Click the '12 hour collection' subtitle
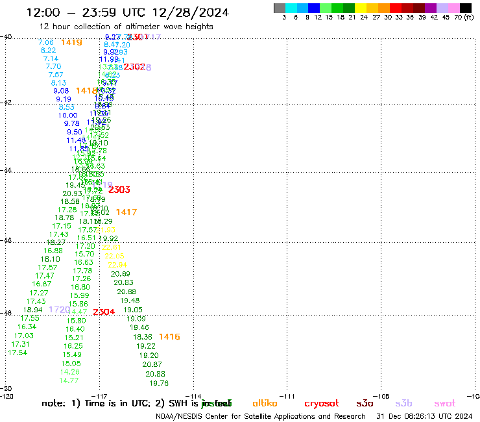The width and height of the screenshot is (480, 422). [126, 27]
